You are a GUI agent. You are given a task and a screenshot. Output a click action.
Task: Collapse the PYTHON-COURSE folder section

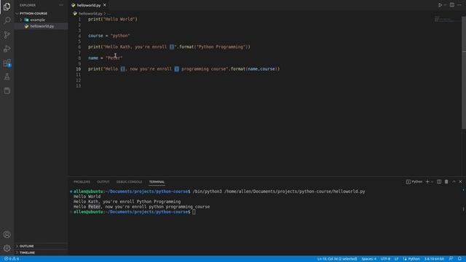(x=33, y=13)
